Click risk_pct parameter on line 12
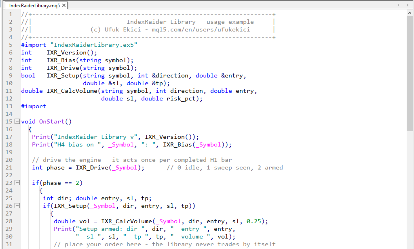 point(181,98)
